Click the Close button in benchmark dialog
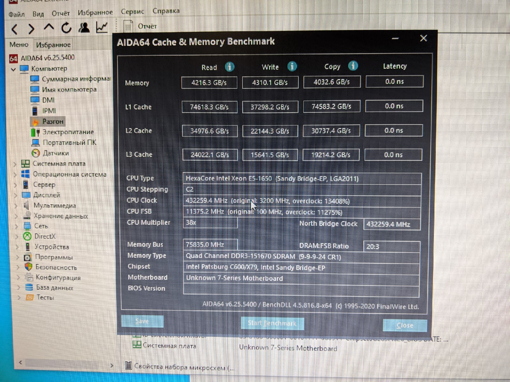The height and width of the screenshot is (382, 510). [x=405, y=325]
